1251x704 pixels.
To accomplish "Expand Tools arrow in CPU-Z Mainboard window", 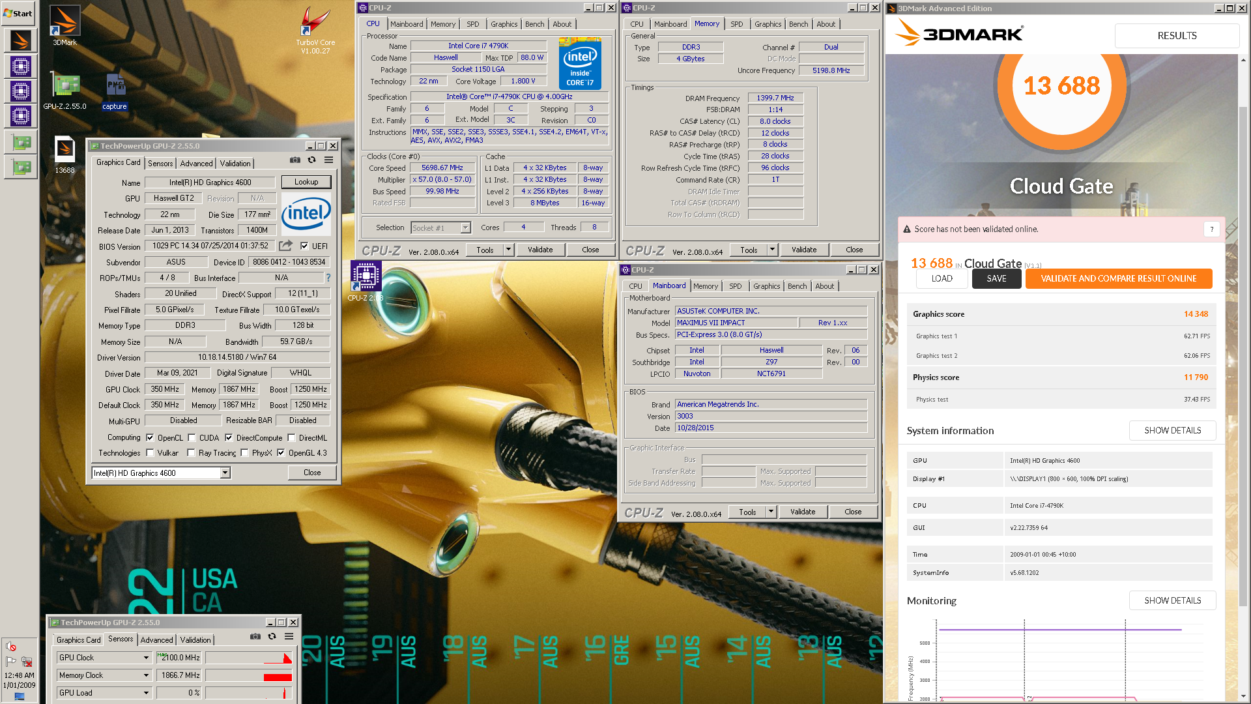I will click(x=771, y=512).
